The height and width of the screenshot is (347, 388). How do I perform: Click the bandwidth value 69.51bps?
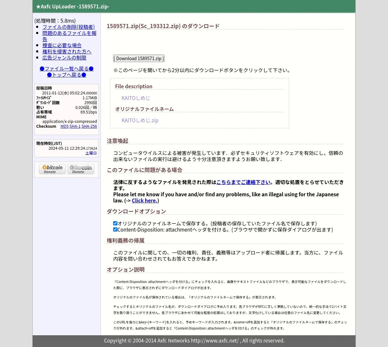tap(89, 112)
